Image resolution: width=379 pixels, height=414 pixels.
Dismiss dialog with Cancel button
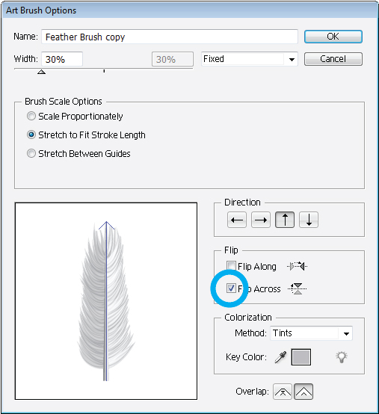tap(333, 58)
